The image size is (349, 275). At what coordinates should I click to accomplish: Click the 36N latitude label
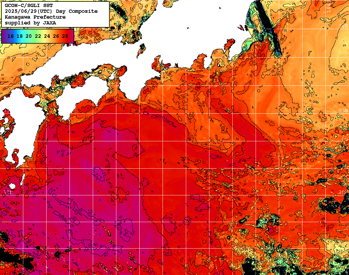[344, 26]
